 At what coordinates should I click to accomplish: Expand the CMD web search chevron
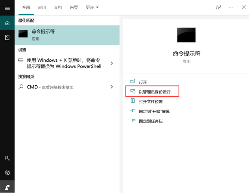coord(112,87)
